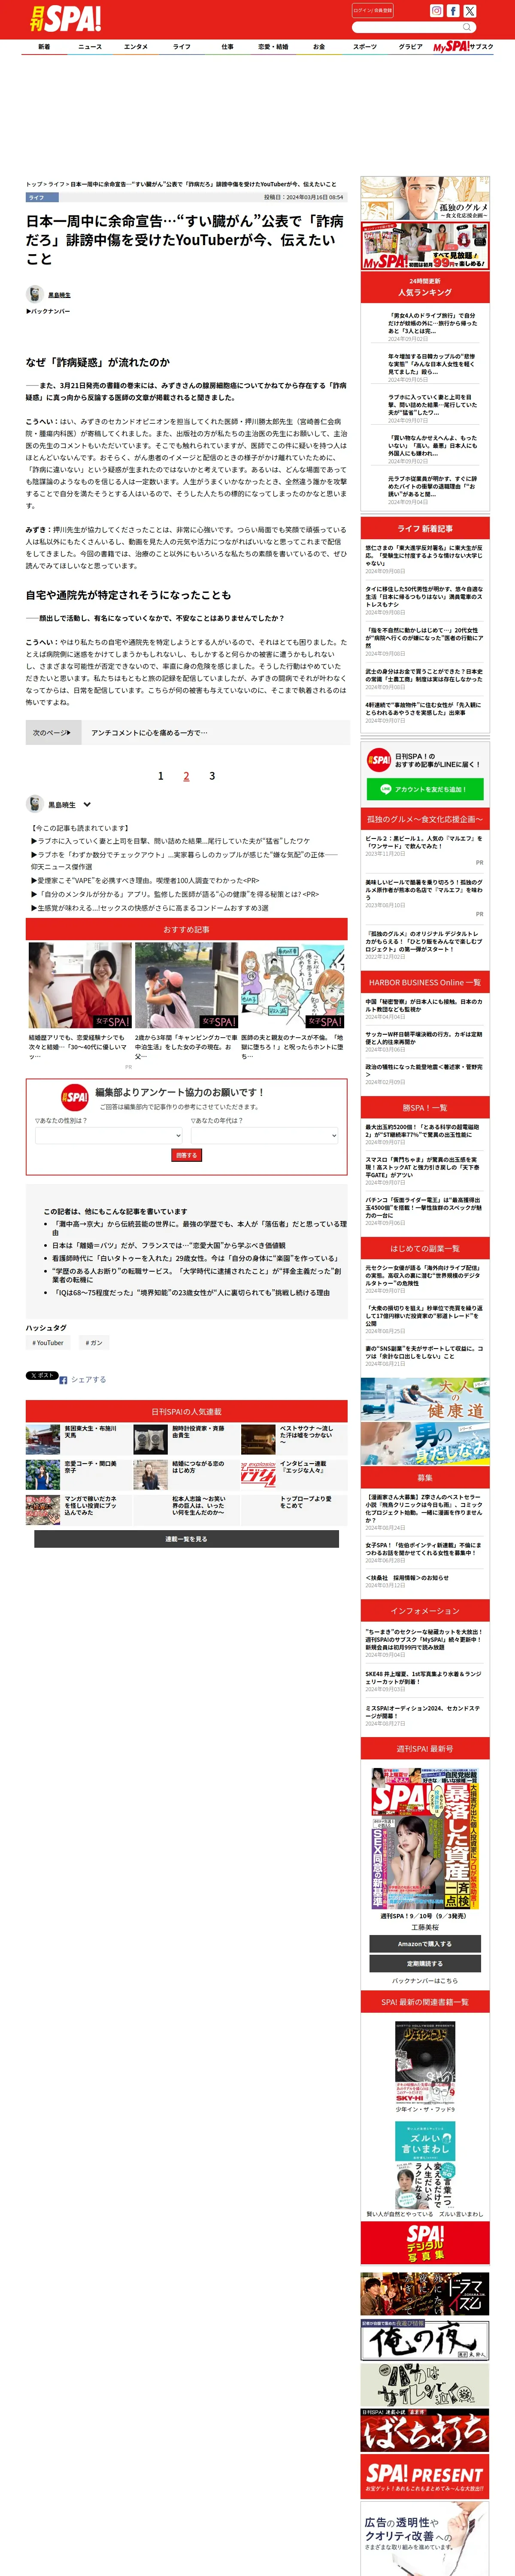Click 俺の夜 banner
This screenshot has width=515, height=2576.
(425, 2340)
